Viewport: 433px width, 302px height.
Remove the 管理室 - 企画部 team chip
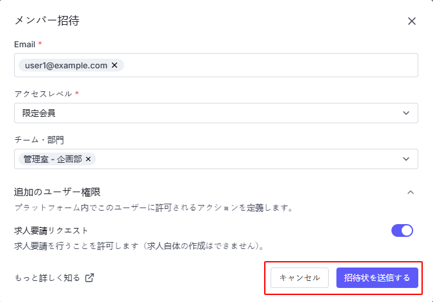88,159
